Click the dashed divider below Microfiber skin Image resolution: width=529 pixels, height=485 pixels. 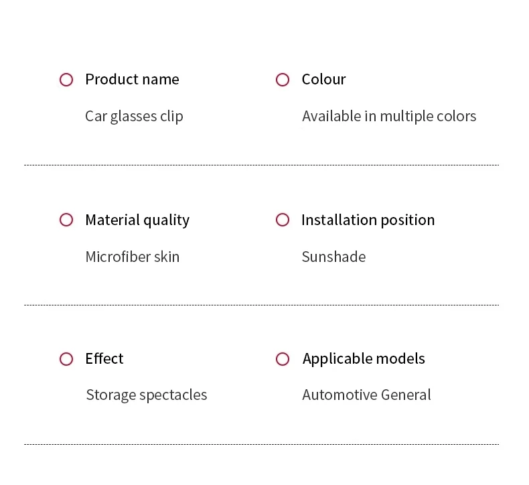click(261, 305)
